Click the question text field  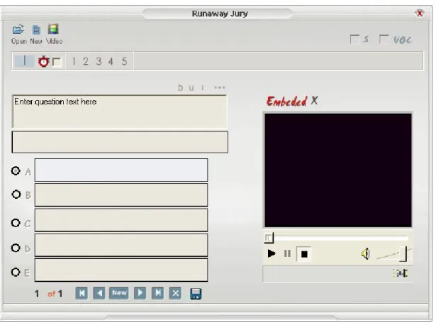pos(120,111)
